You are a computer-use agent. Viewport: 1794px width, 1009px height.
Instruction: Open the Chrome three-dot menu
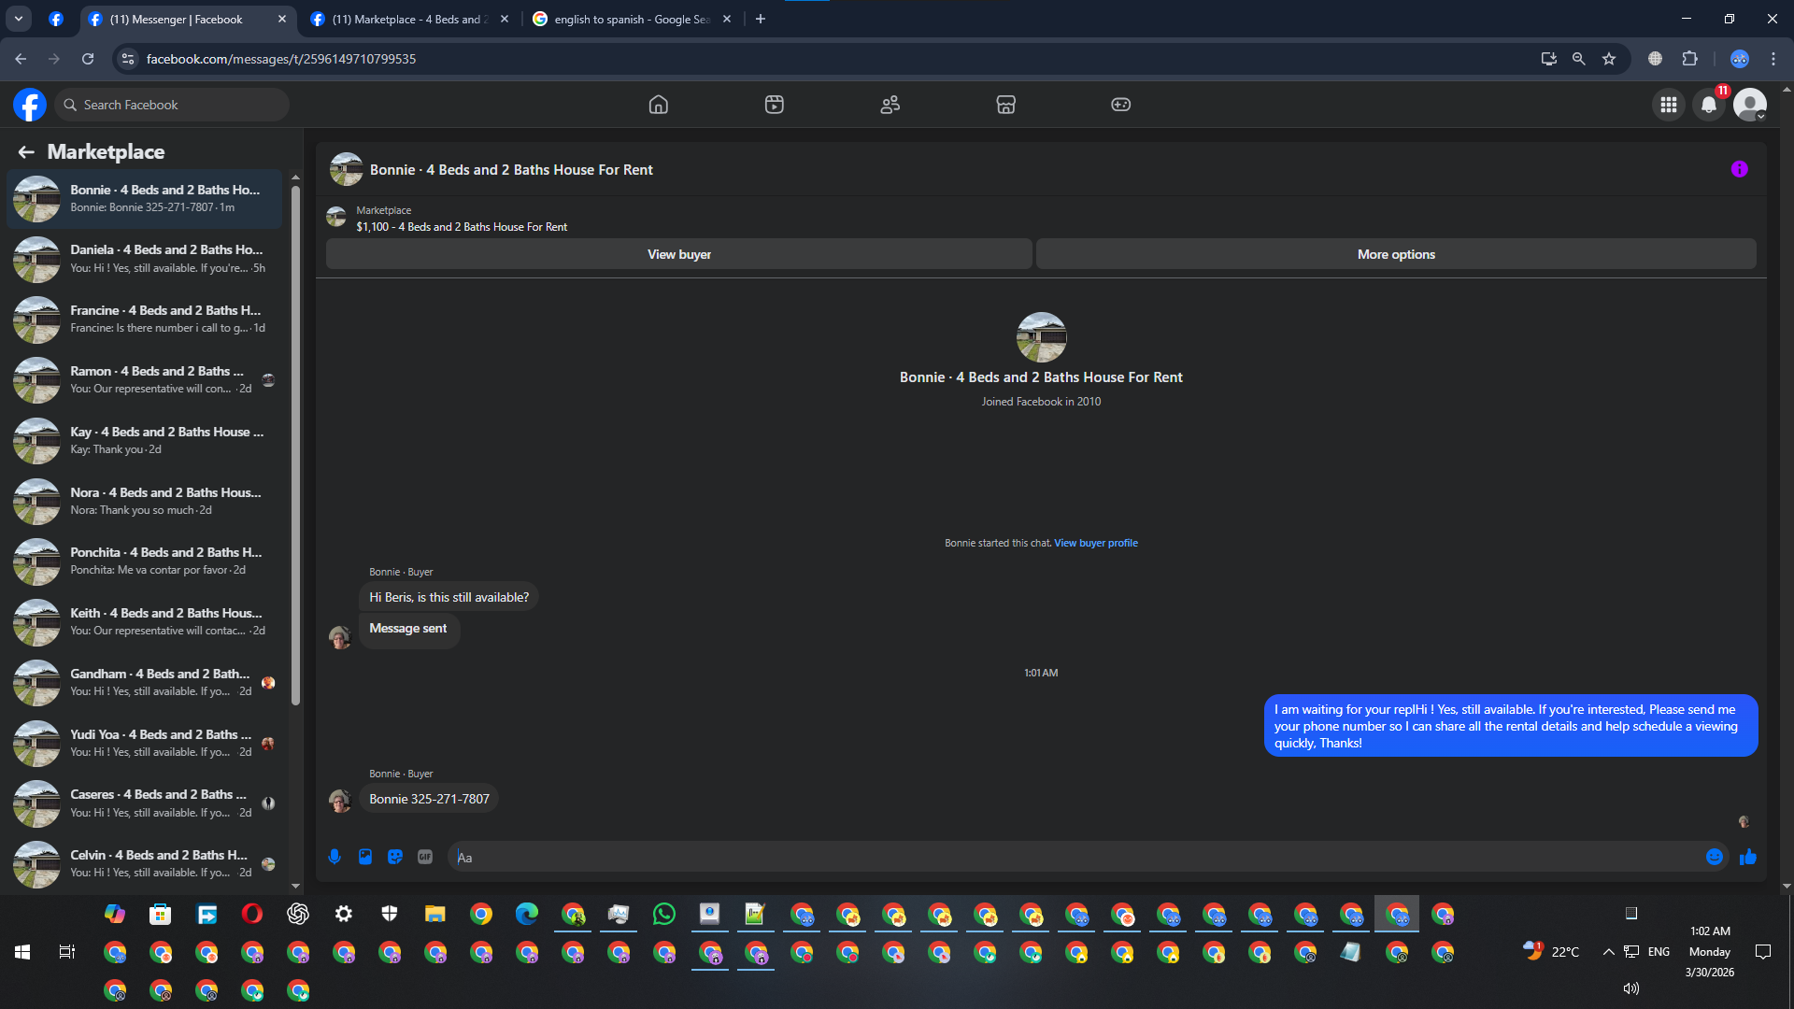pyautogui.click(x=1773, y=59)
